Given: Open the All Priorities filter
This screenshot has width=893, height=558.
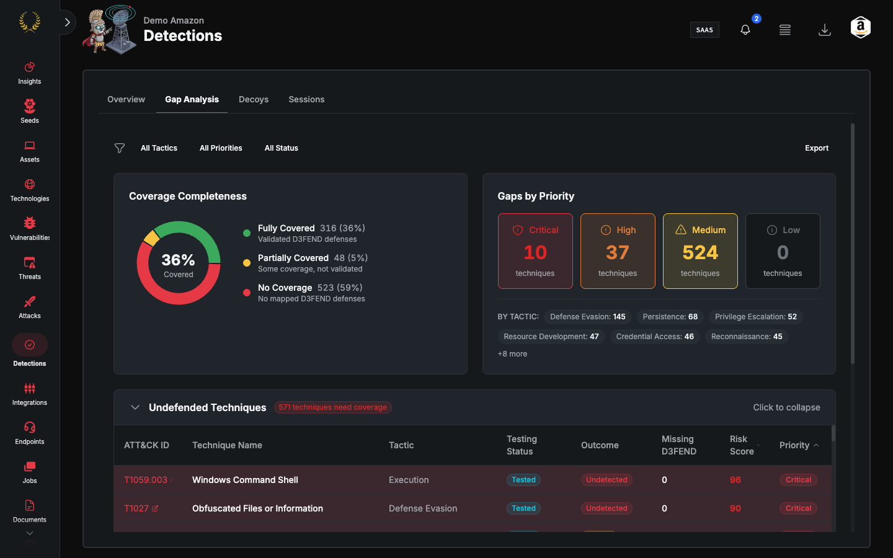Looking at the screenshot, I should pos(221,148).
